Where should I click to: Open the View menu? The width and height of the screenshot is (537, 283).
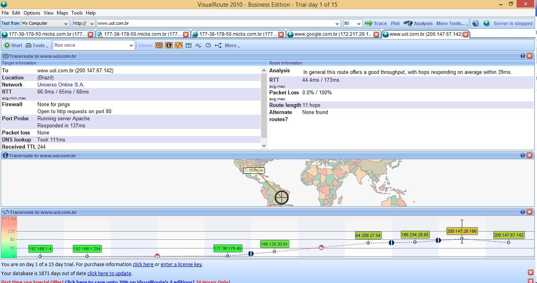[48, 13]
